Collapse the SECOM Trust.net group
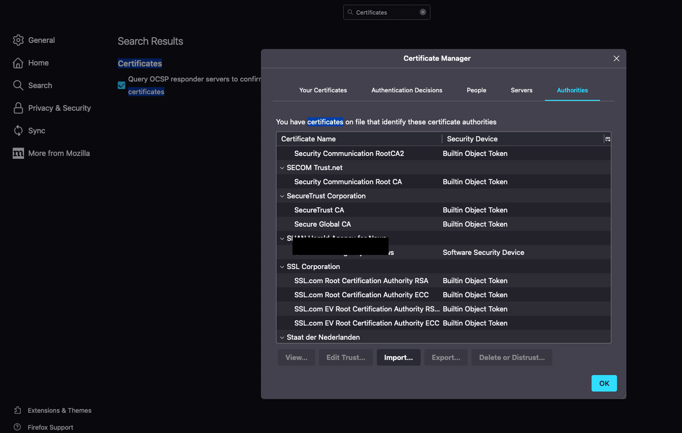The image size is (682, 433). click(x=282, y=168)
